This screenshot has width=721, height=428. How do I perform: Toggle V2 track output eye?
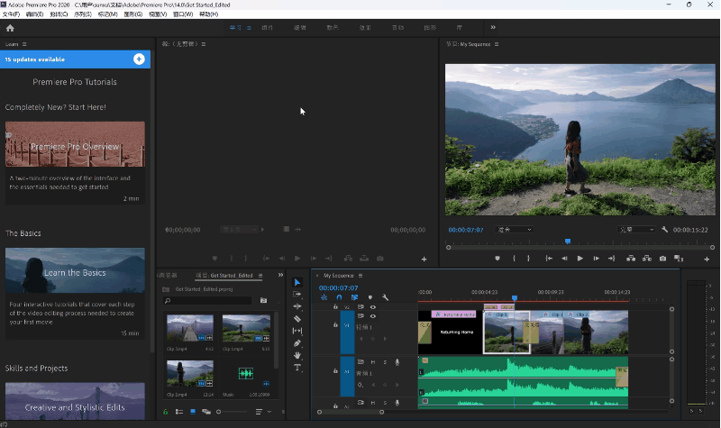(x=373, y=307)
